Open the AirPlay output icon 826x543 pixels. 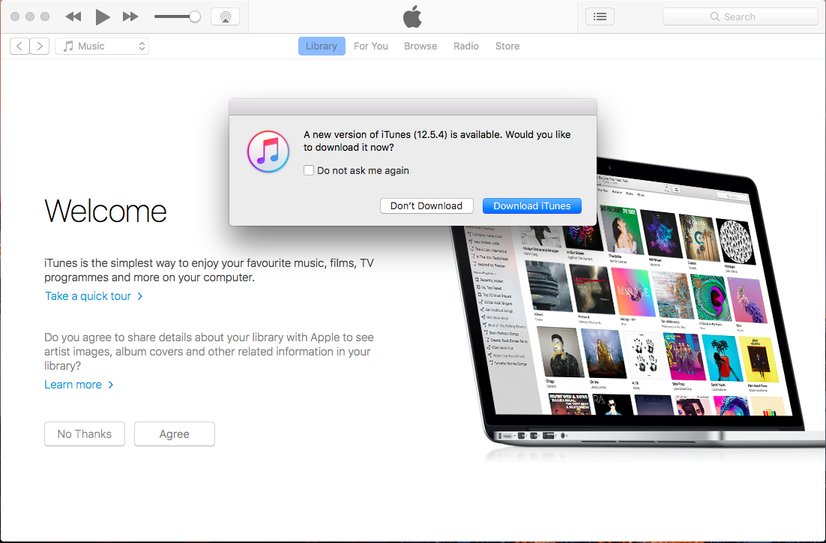pyautogui.click(x=226, y=16)
